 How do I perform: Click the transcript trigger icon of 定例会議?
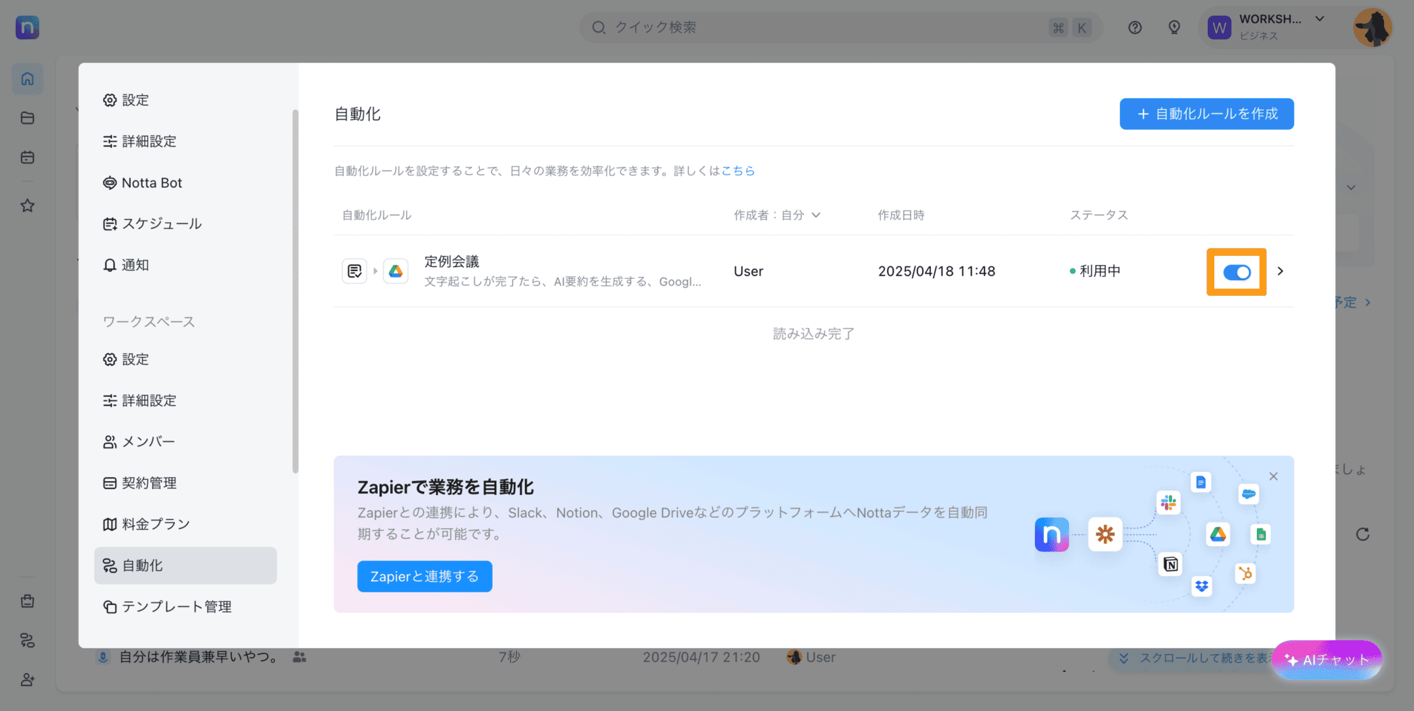coord(355,271)
